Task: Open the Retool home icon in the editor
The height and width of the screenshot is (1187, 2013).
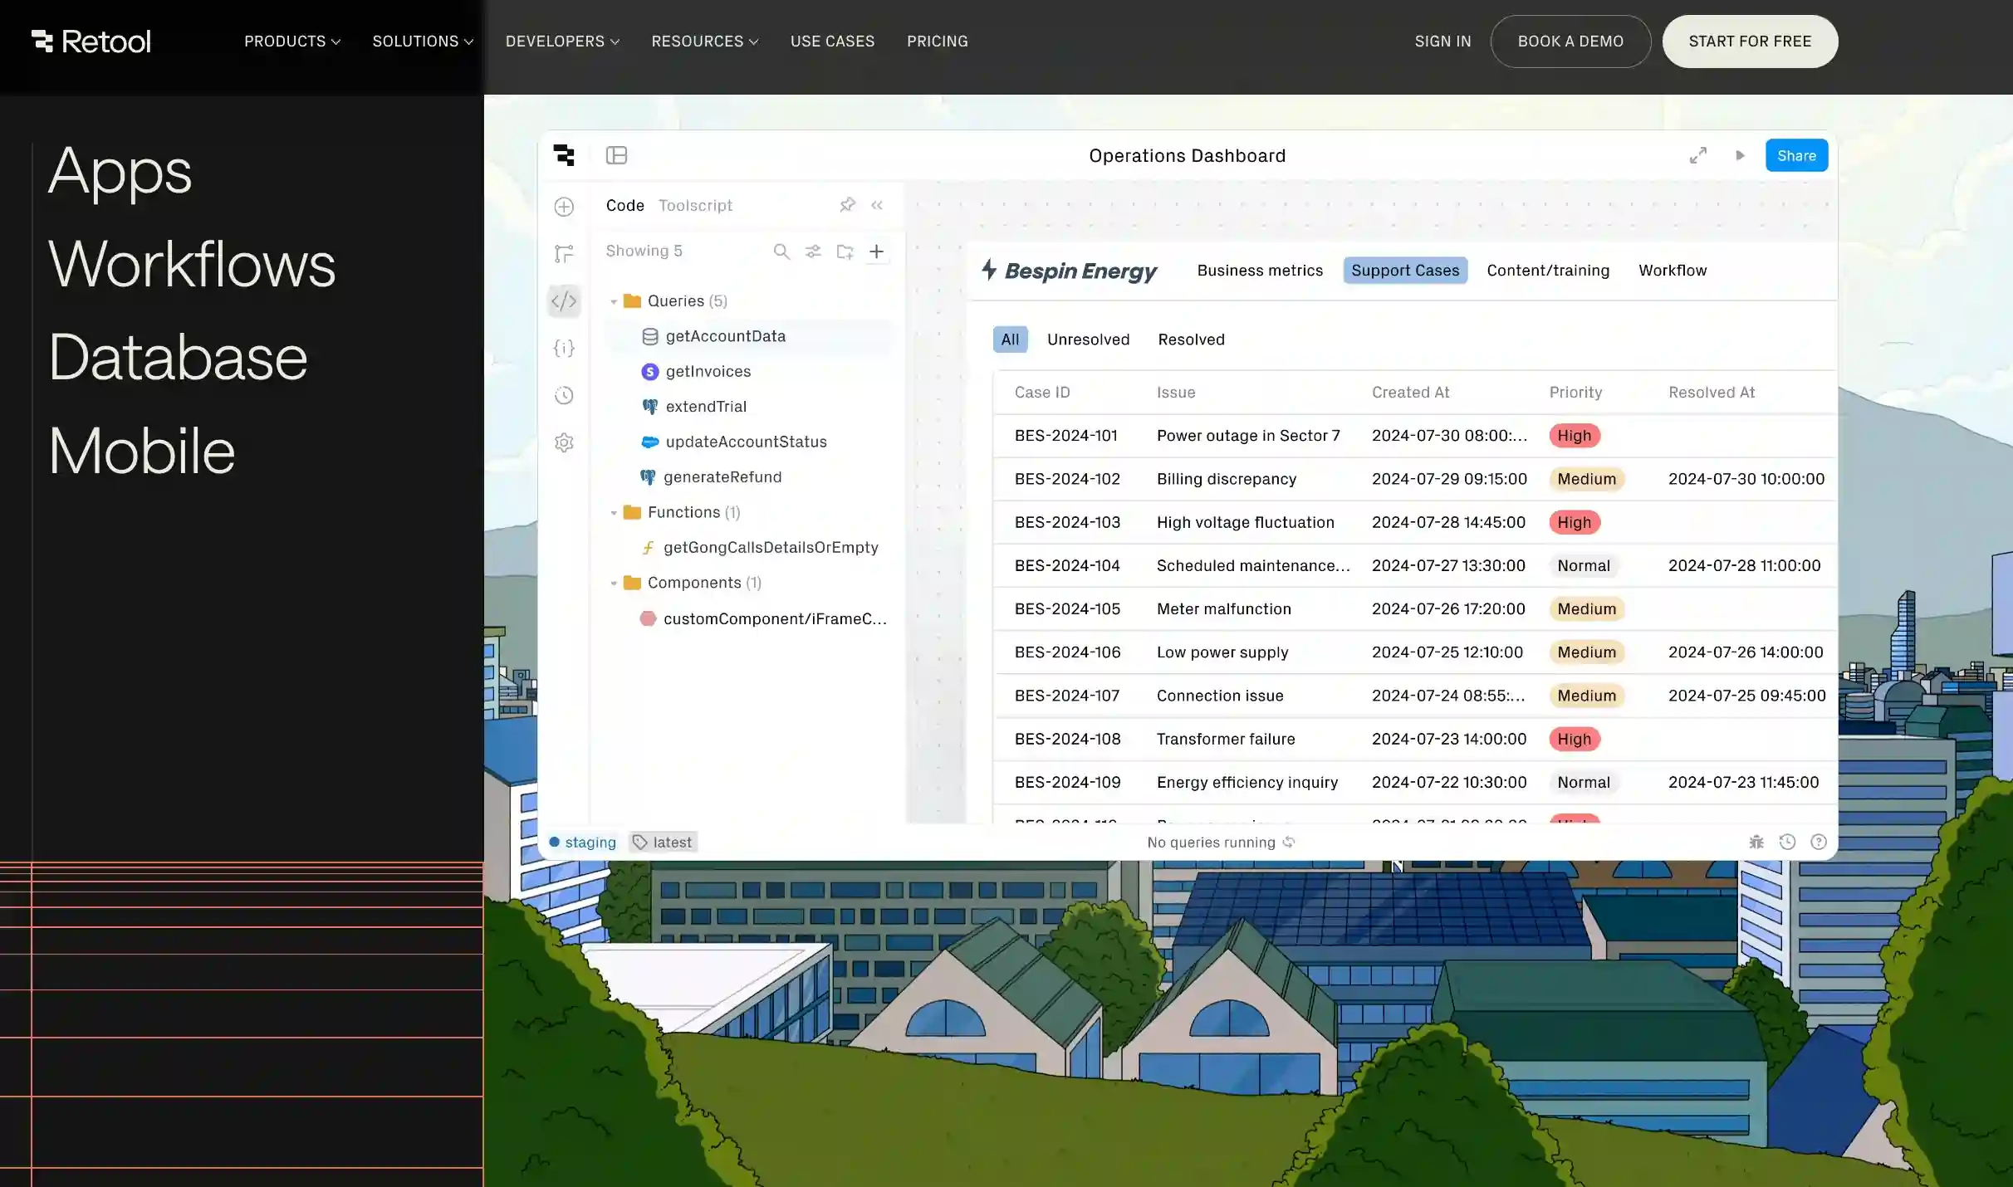Action: 565,155
